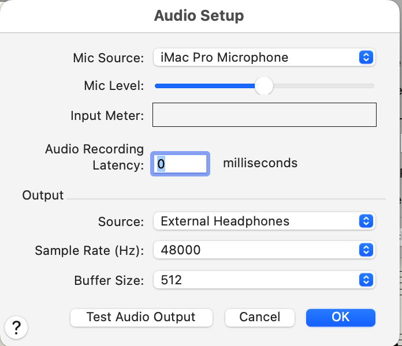Click the blue chevron arrows on Output Source
Viewport: 402px width, 346px height.
[x=365, y=221]
